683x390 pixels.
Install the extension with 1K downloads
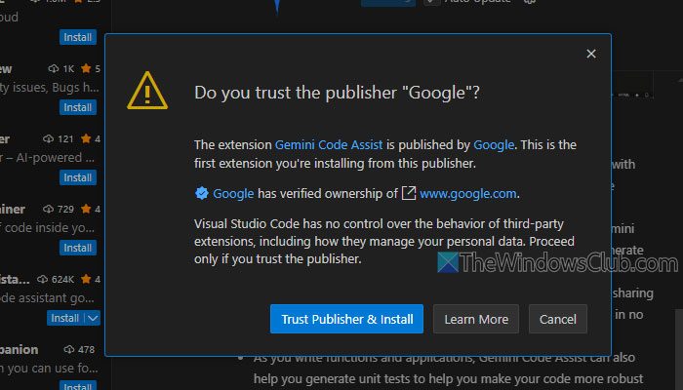click(78, 107)
